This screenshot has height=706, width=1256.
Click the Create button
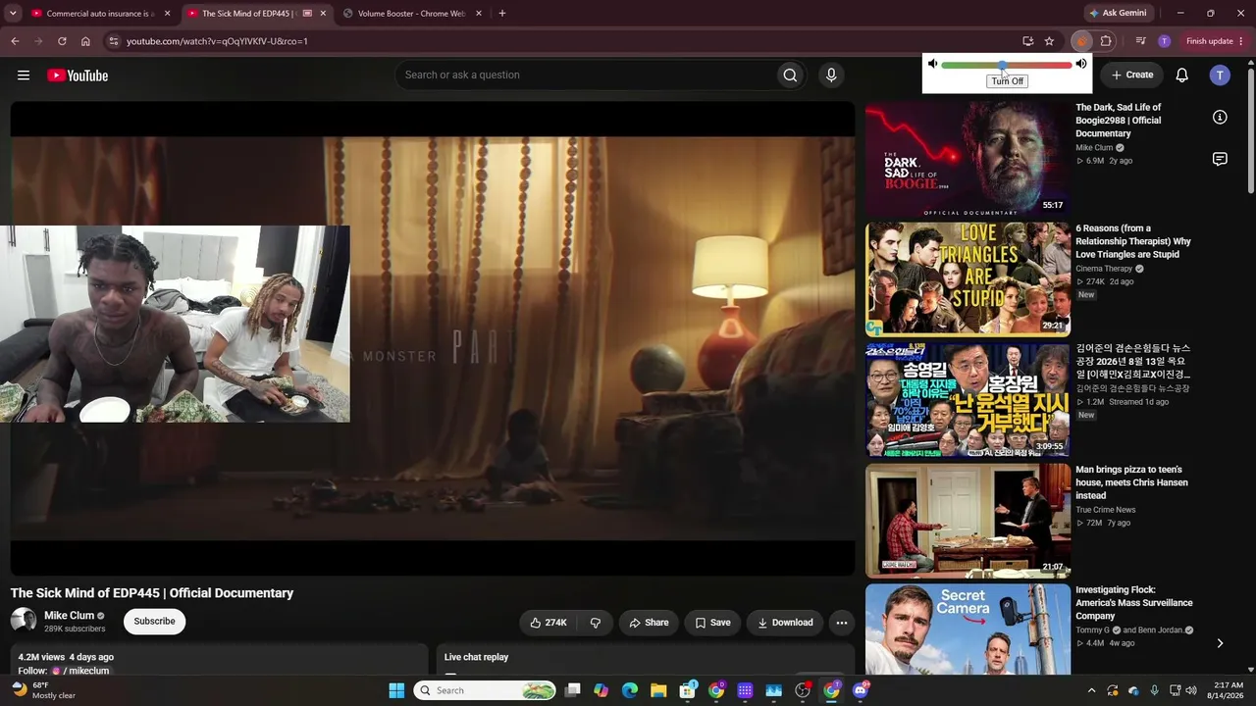pyautogui.click(x=1131, y=75)
